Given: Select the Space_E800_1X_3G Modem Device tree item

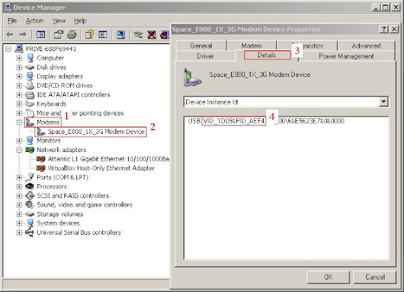Looking at the screenshot, I should click(96, 132).
